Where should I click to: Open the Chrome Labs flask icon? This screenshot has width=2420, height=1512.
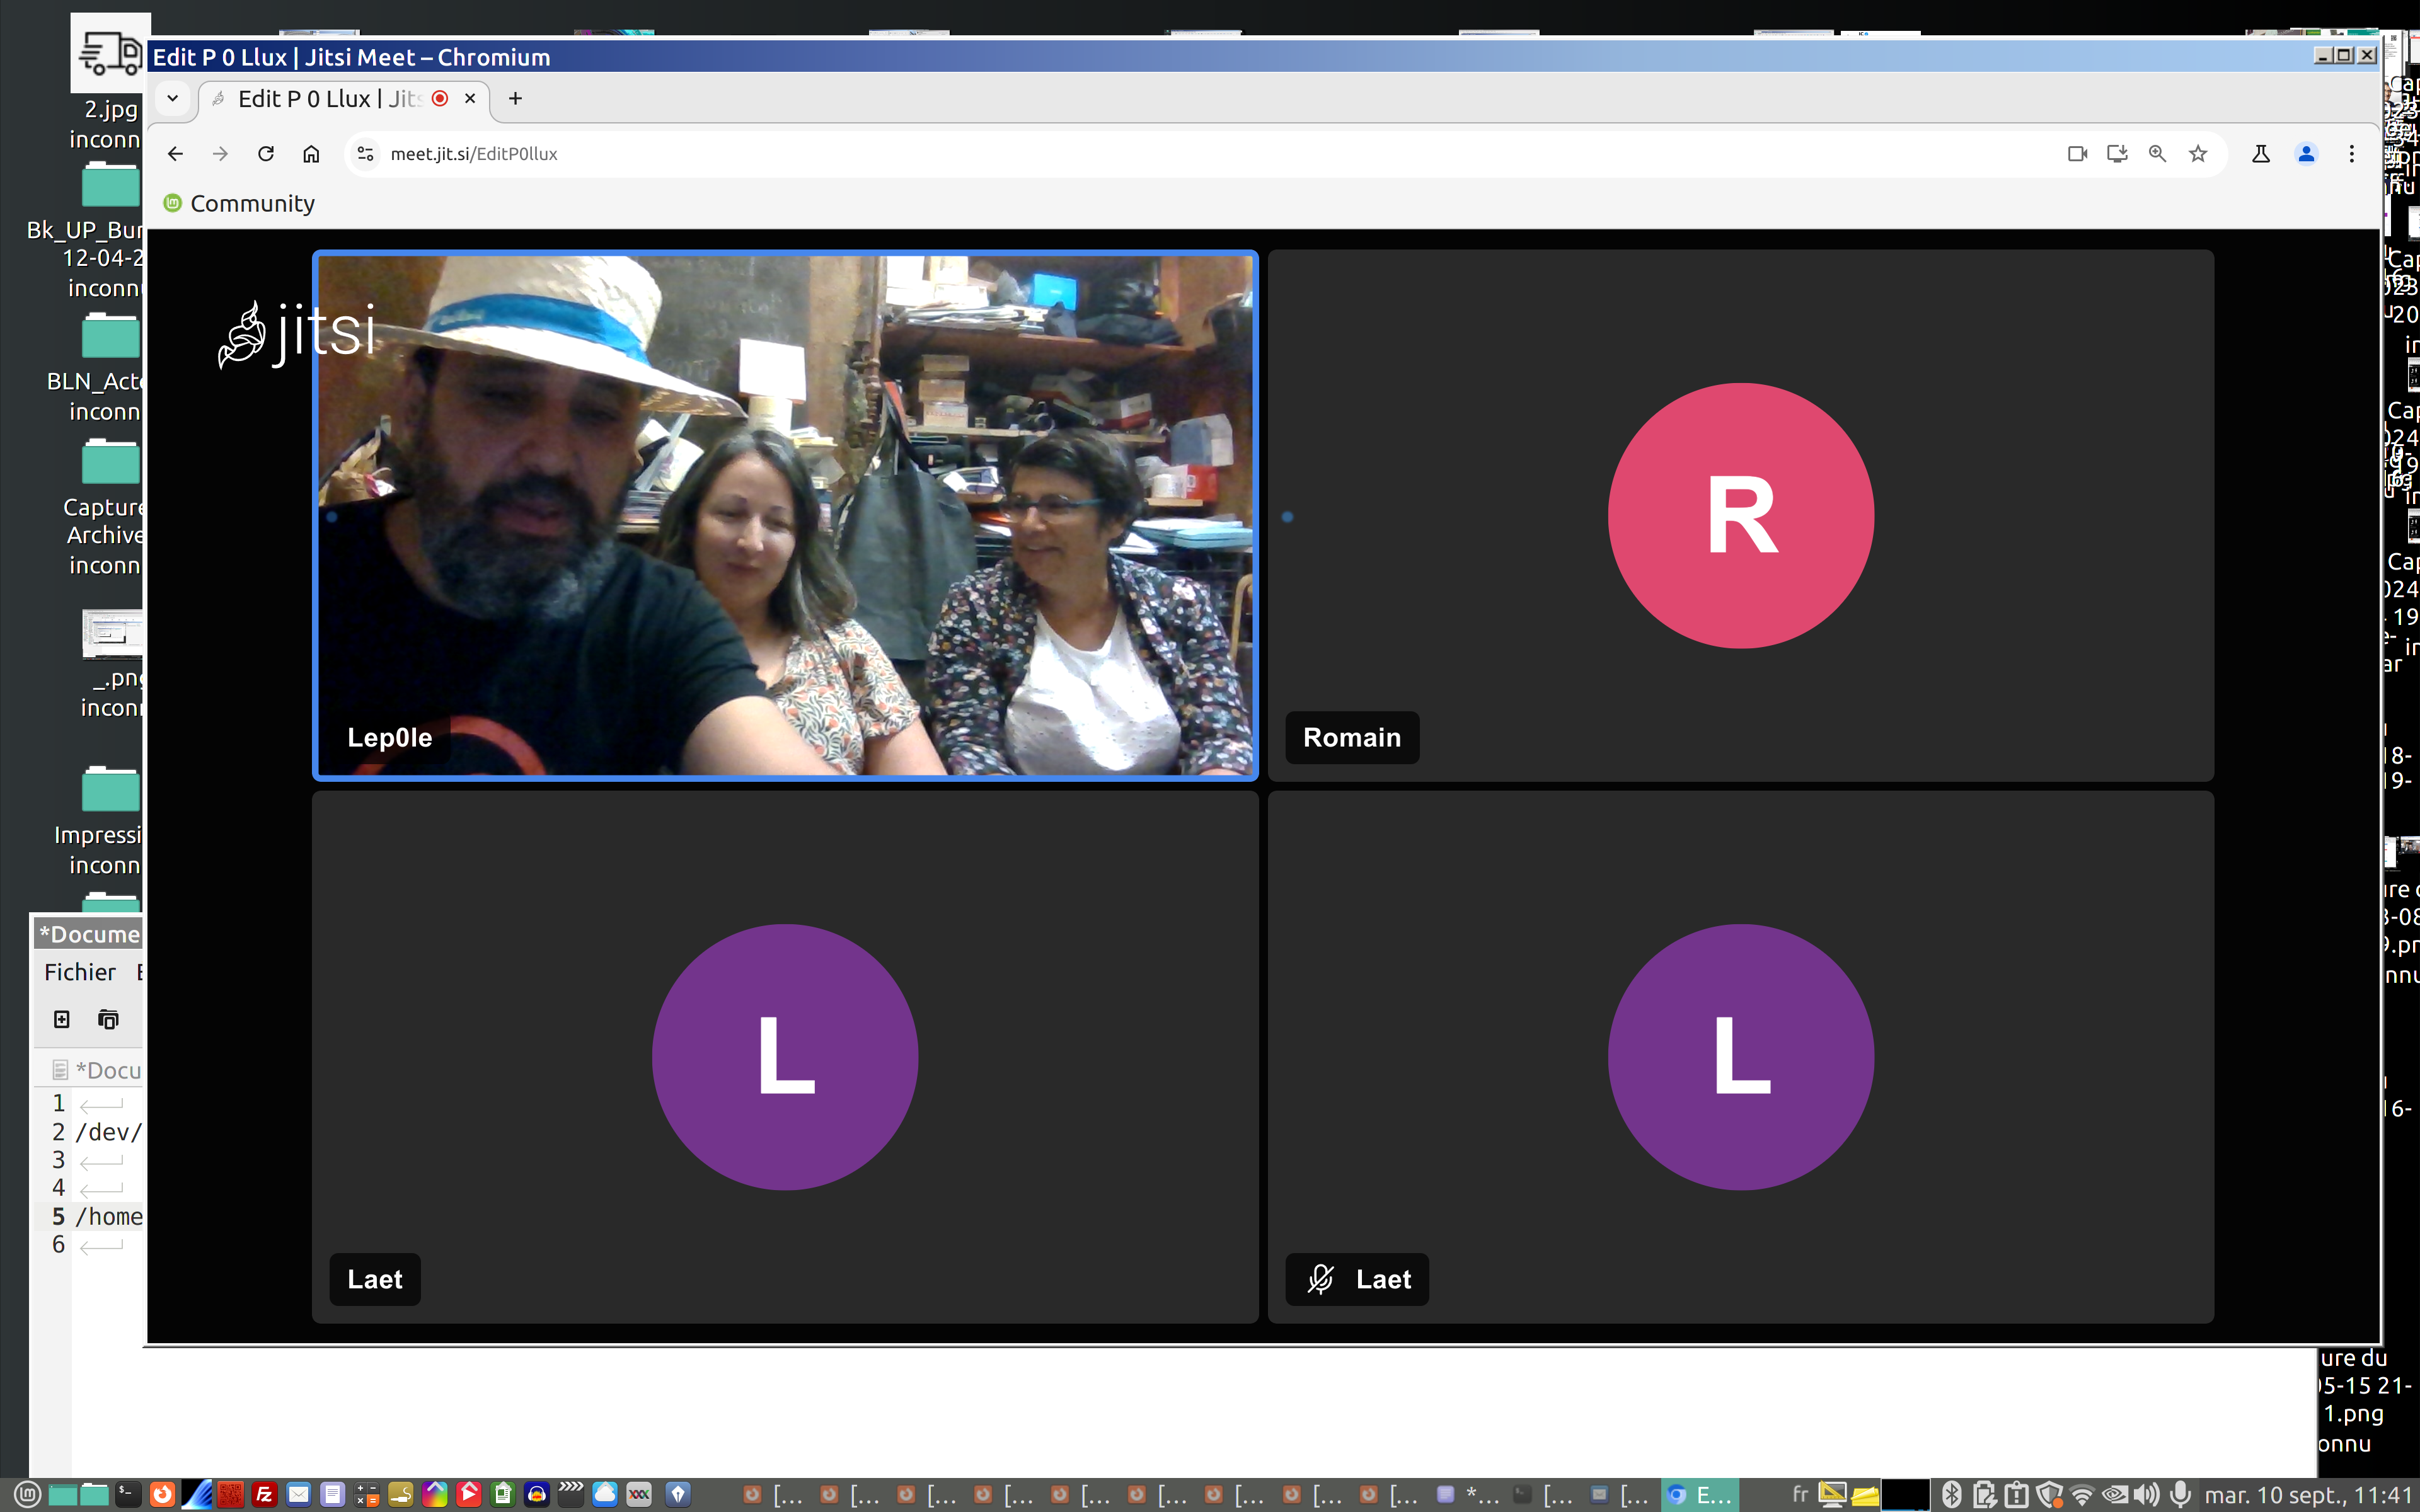tap(2260, 154)
